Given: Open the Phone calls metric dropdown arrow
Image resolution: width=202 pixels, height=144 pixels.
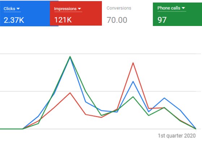Looking at the screenshot, I should [x=183, y=8].
